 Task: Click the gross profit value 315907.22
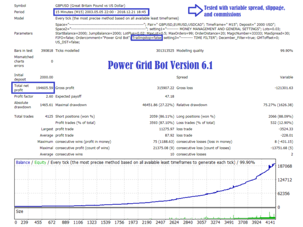click(166, 88)
